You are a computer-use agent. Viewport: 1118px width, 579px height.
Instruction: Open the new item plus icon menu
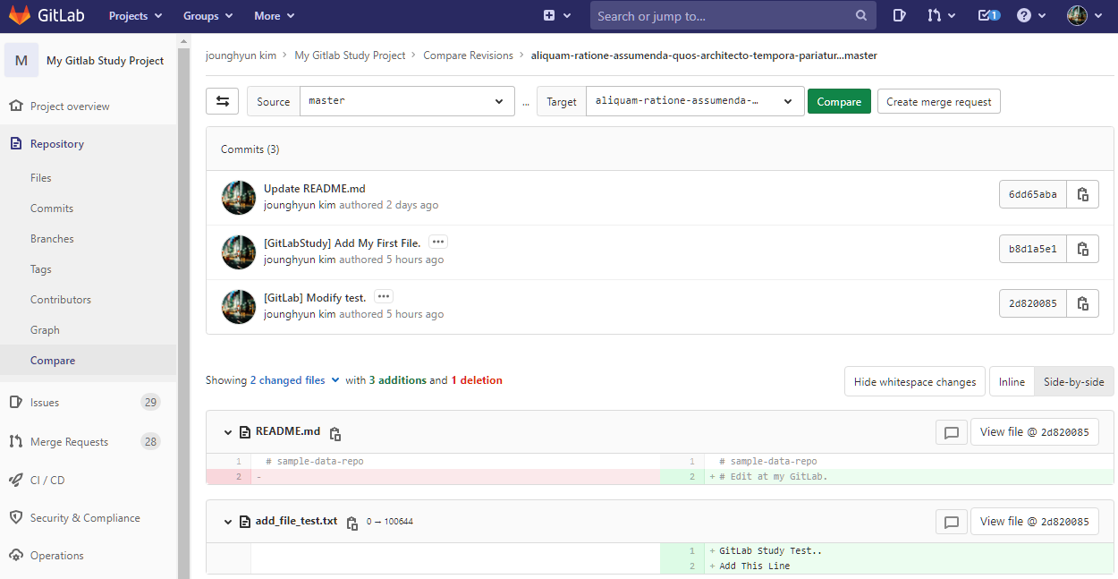(555, 15)
